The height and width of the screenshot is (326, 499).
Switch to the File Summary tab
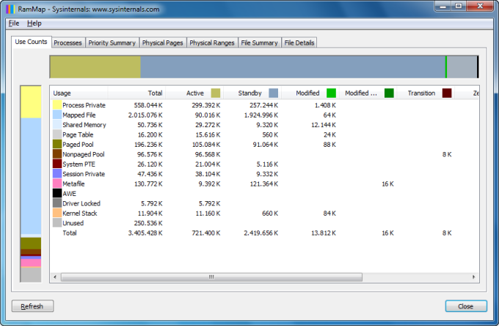coord(259,43)
